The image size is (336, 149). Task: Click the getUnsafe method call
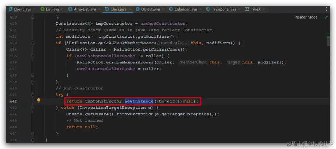(x=97, y=114)
